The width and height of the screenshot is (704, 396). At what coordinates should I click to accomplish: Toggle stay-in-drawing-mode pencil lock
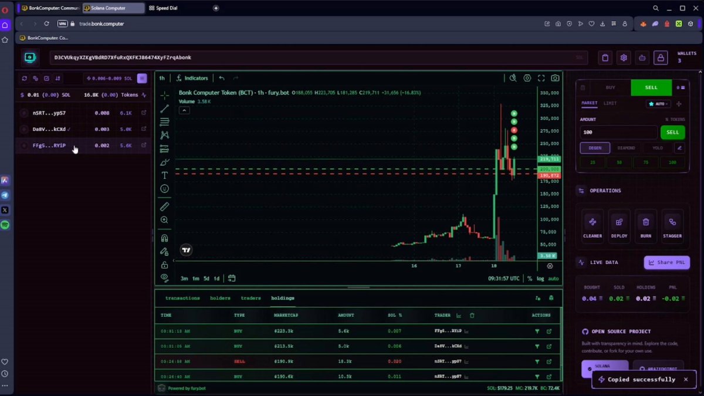(164, 252)
